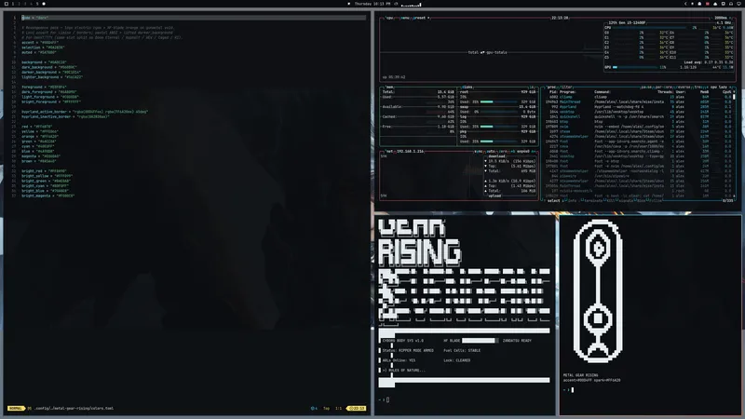The height and width of the screenshot is (419, 745).
Task: Switch network interface wnp4s0 selector
Action: pyautogui.click(x=523, y=152)
